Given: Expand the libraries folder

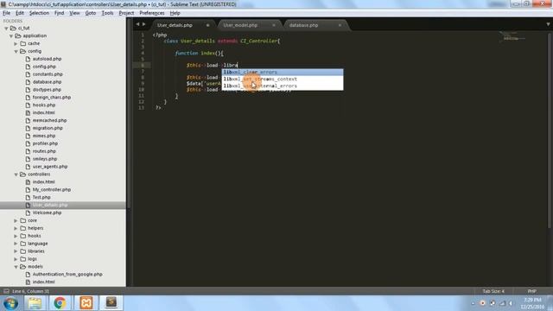Looking at the screenshot, I should tap(16, 251).
